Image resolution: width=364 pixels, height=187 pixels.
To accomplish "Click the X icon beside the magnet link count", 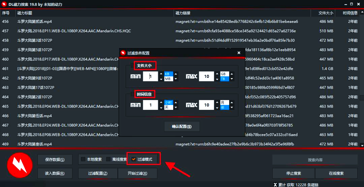I will 275,184.
